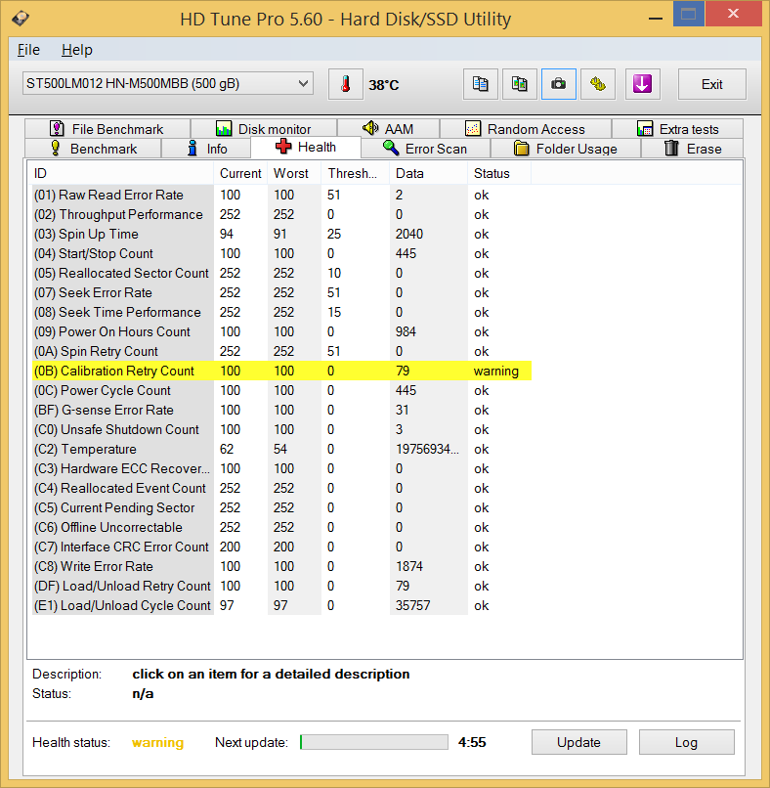Click the 4:55 next update countdown

(x=472, y=742)
